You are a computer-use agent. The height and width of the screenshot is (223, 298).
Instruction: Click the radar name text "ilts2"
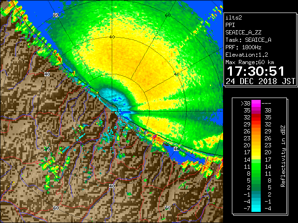(234, 18)
